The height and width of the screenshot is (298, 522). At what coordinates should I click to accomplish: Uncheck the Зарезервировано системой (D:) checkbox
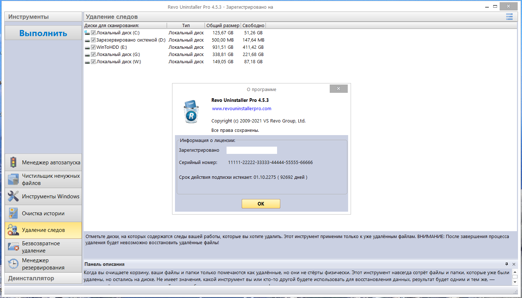(x=93, y=40)
